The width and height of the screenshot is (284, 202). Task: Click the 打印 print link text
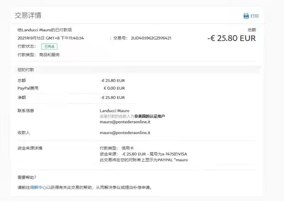point(255,16)
